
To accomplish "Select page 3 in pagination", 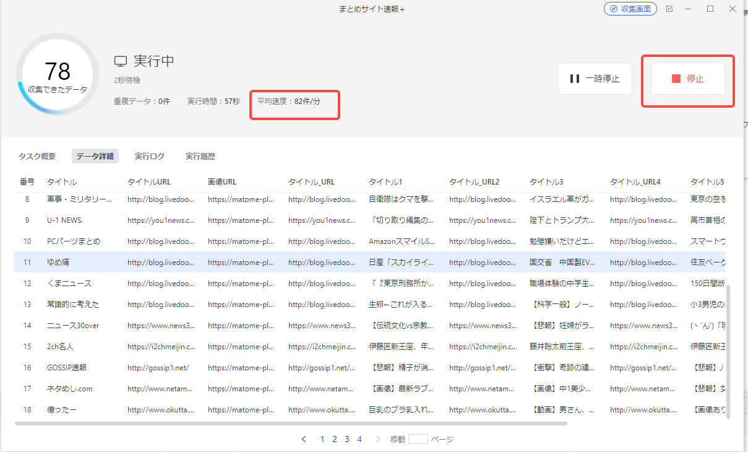I will [347, 439].
